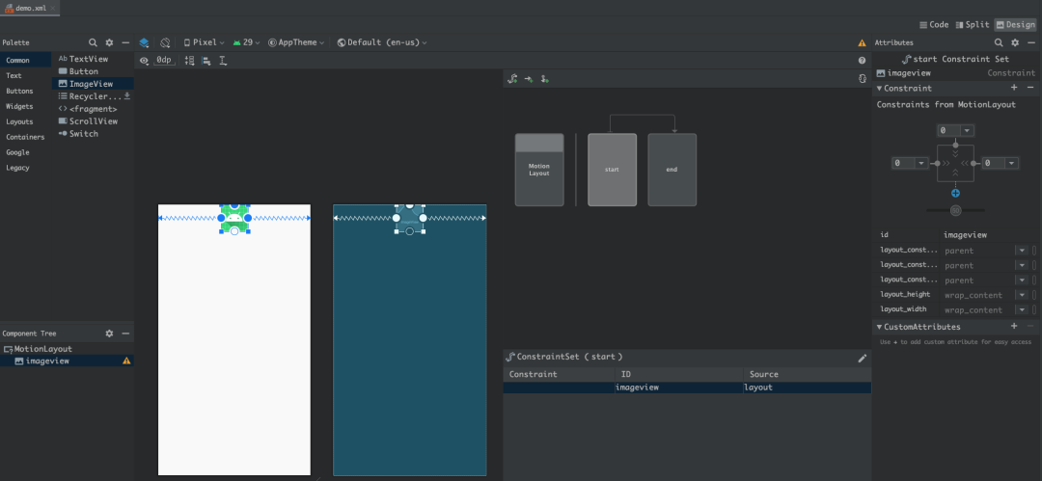This screenshot has width=1042, height=481.
Task: Click the orientation rotate icon in toolbar
Action: (x=165, y=42)
